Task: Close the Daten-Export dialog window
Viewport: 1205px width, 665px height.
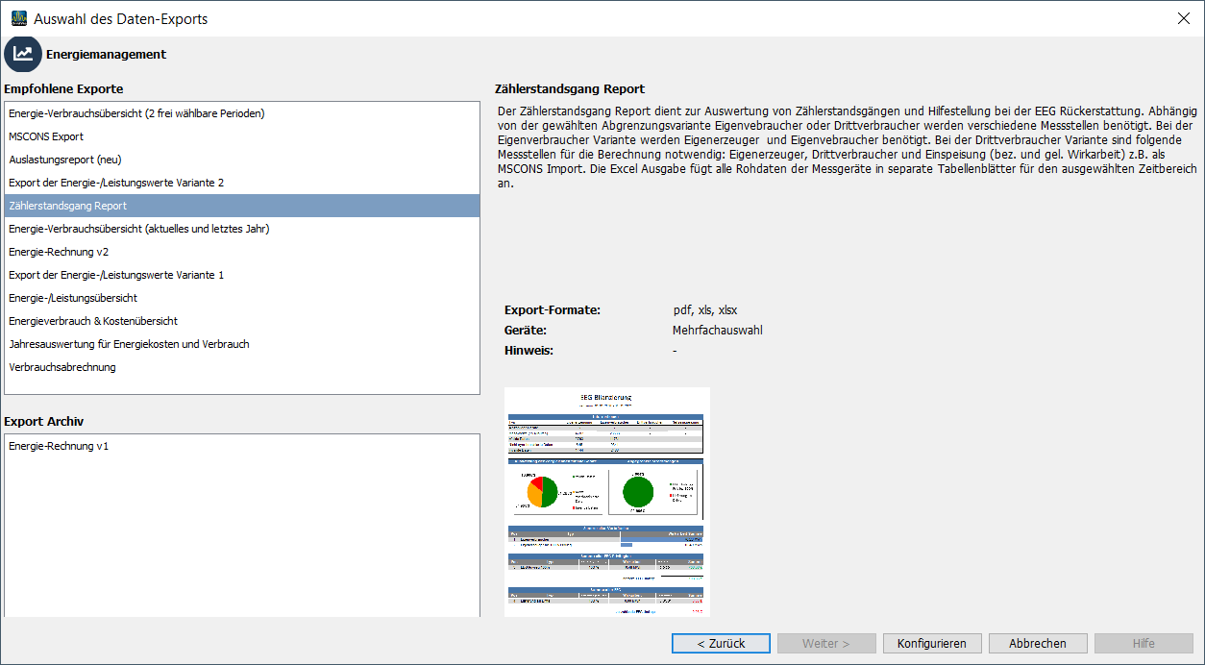Action: pos(1183,18)
